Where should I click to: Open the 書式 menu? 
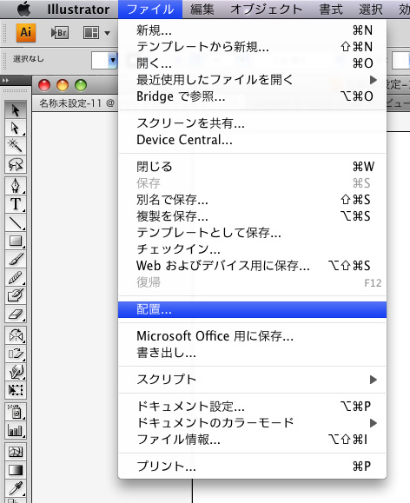[331, 10]
